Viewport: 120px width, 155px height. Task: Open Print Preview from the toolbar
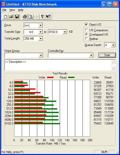pos(31,17)
